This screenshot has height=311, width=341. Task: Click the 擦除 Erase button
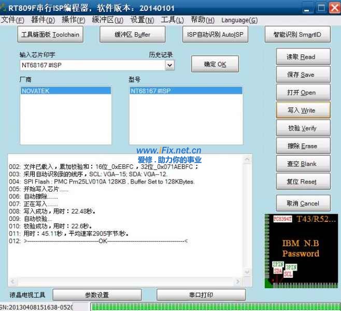click(x=303, y=146)
